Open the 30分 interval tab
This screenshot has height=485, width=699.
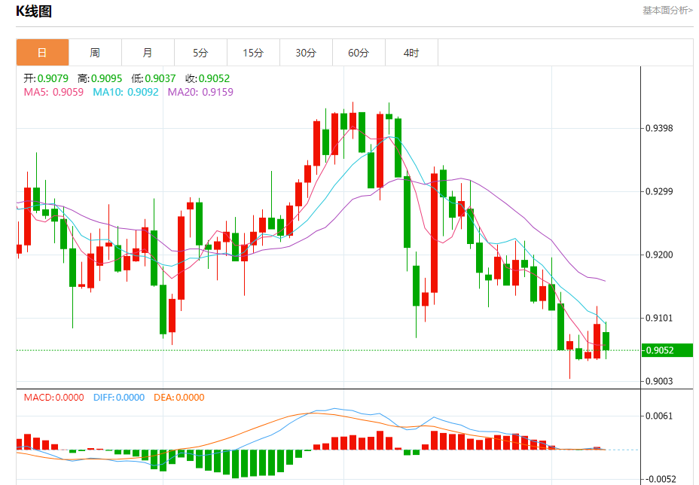(306, 53)
